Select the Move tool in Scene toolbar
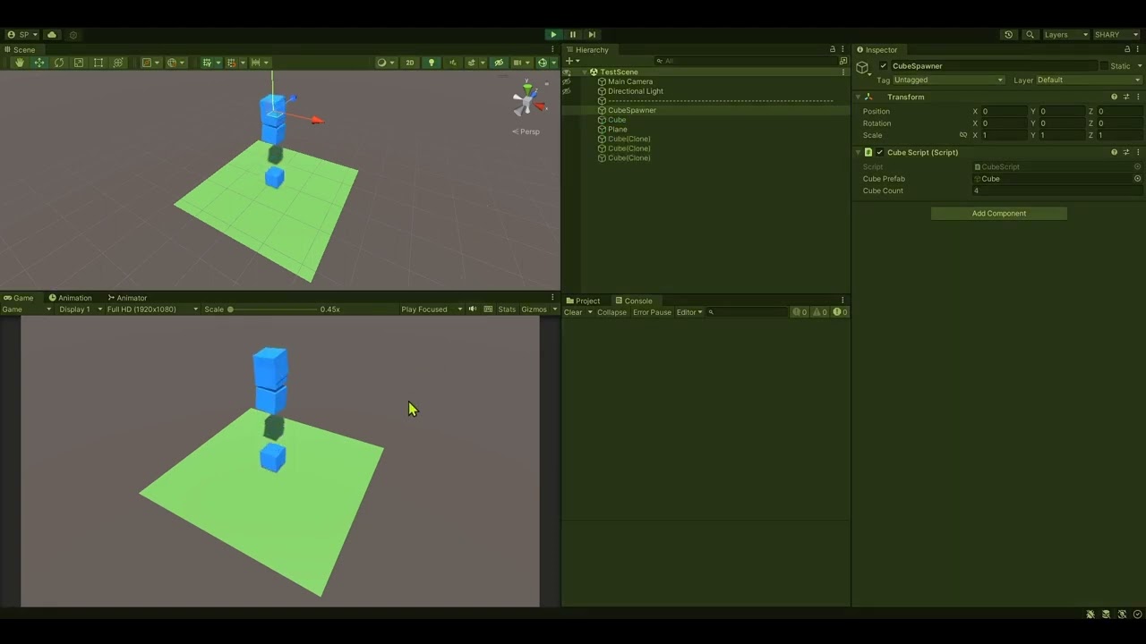 (x=39, y=63)
